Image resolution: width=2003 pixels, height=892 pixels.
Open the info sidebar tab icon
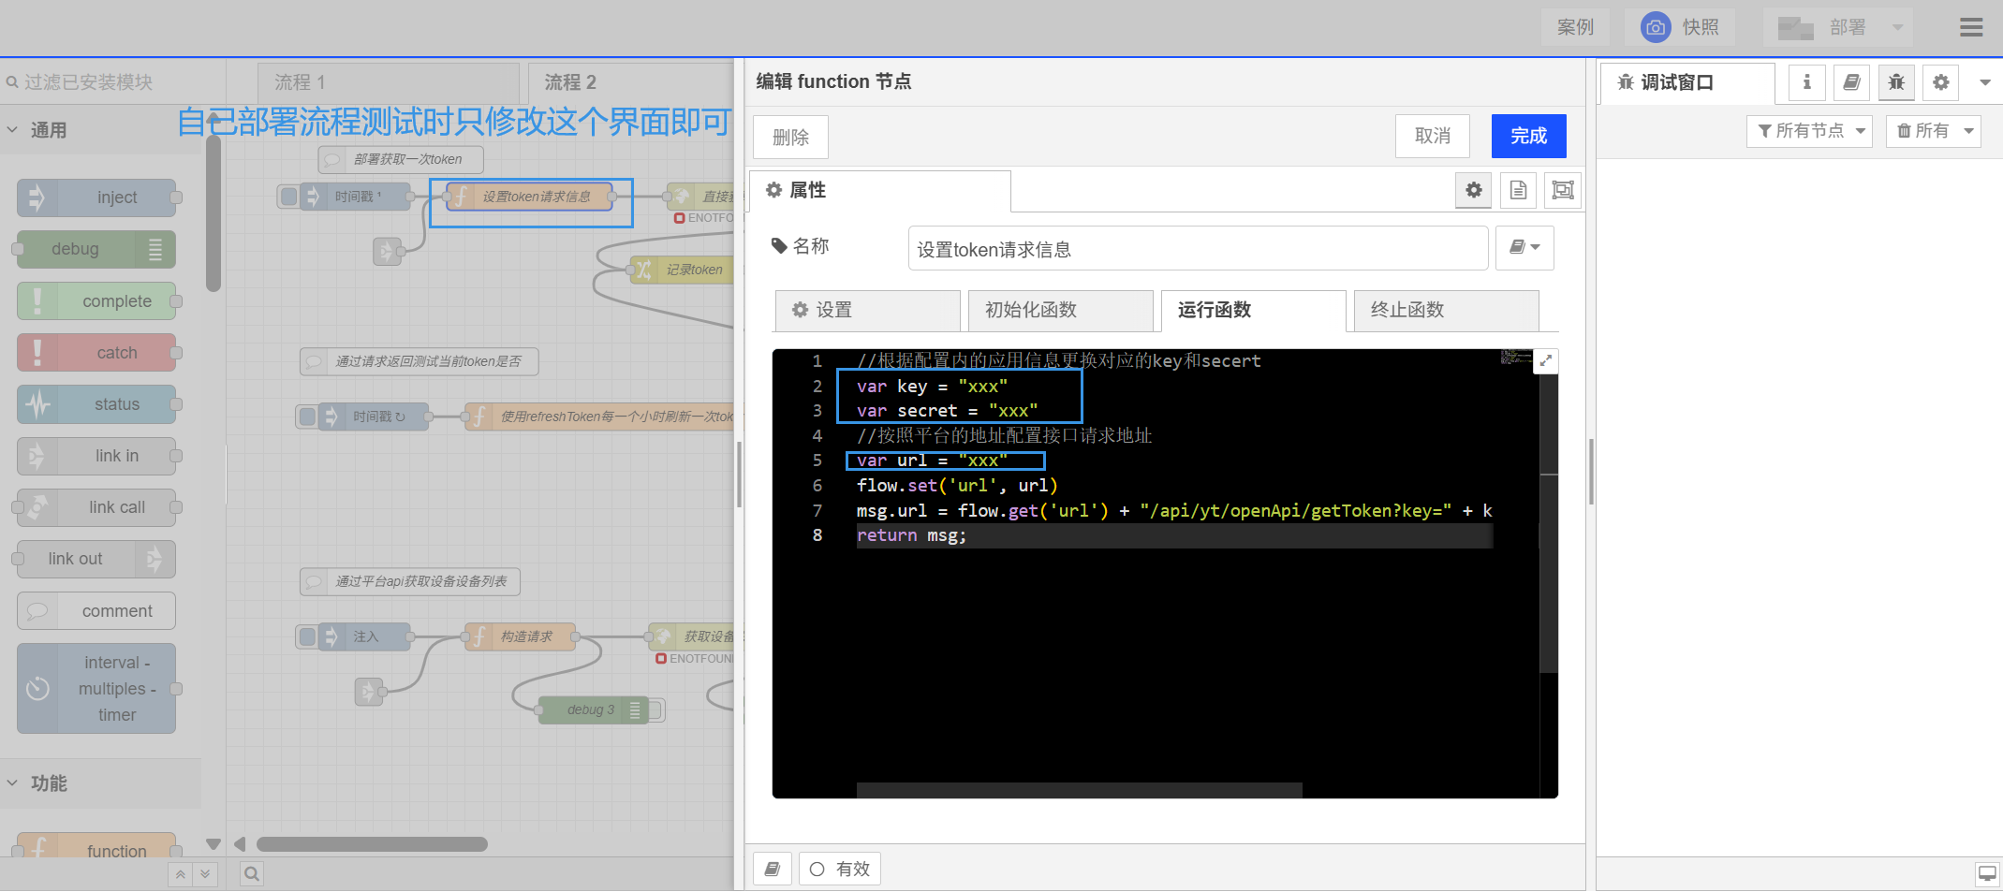(1806, 82)
